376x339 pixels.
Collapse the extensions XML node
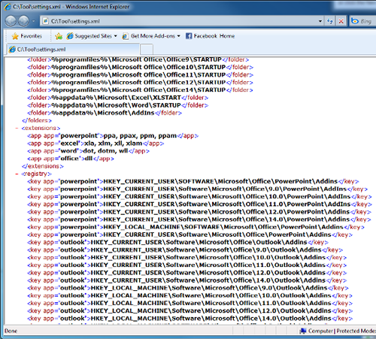17,128
